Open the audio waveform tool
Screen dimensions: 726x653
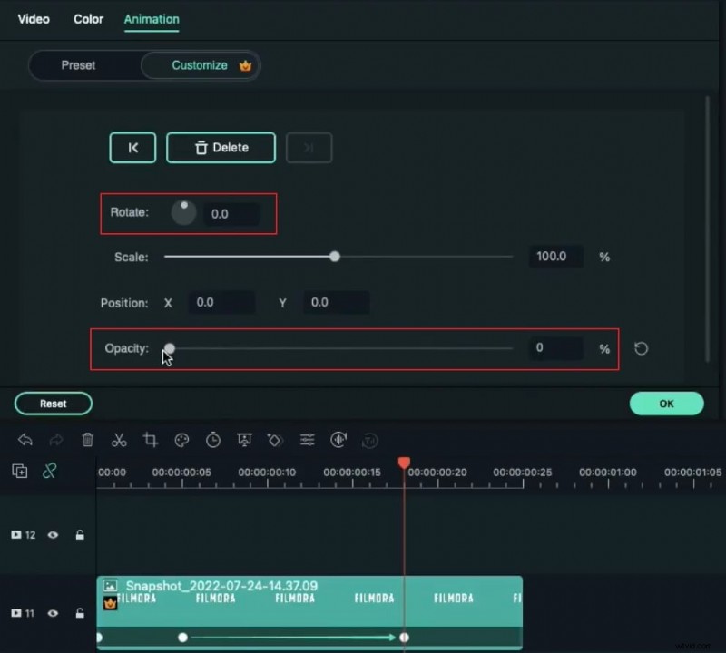point(338,440)
